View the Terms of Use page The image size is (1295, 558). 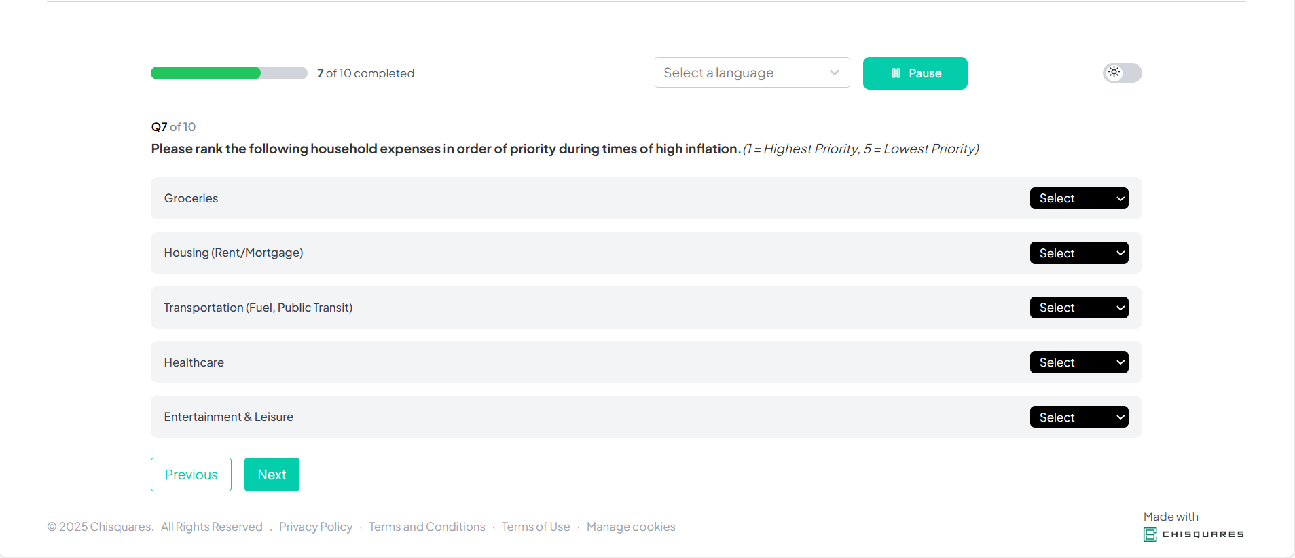(536, 527)
